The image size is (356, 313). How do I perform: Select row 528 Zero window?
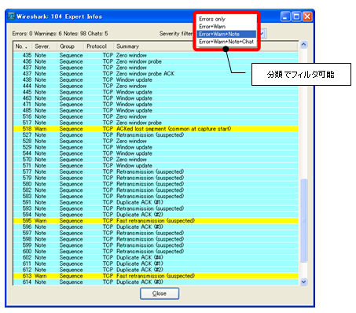point(156,141)
